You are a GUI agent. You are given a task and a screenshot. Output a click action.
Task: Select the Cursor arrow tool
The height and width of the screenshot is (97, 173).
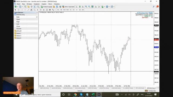pos(15,10)
